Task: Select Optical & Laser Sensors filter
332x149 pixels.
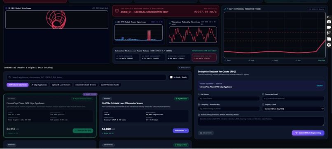Action: tap(61, 85)
